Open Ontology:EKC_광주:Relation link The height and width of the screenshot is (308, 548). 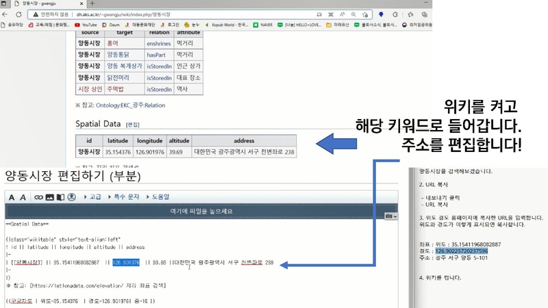[130, 105]
